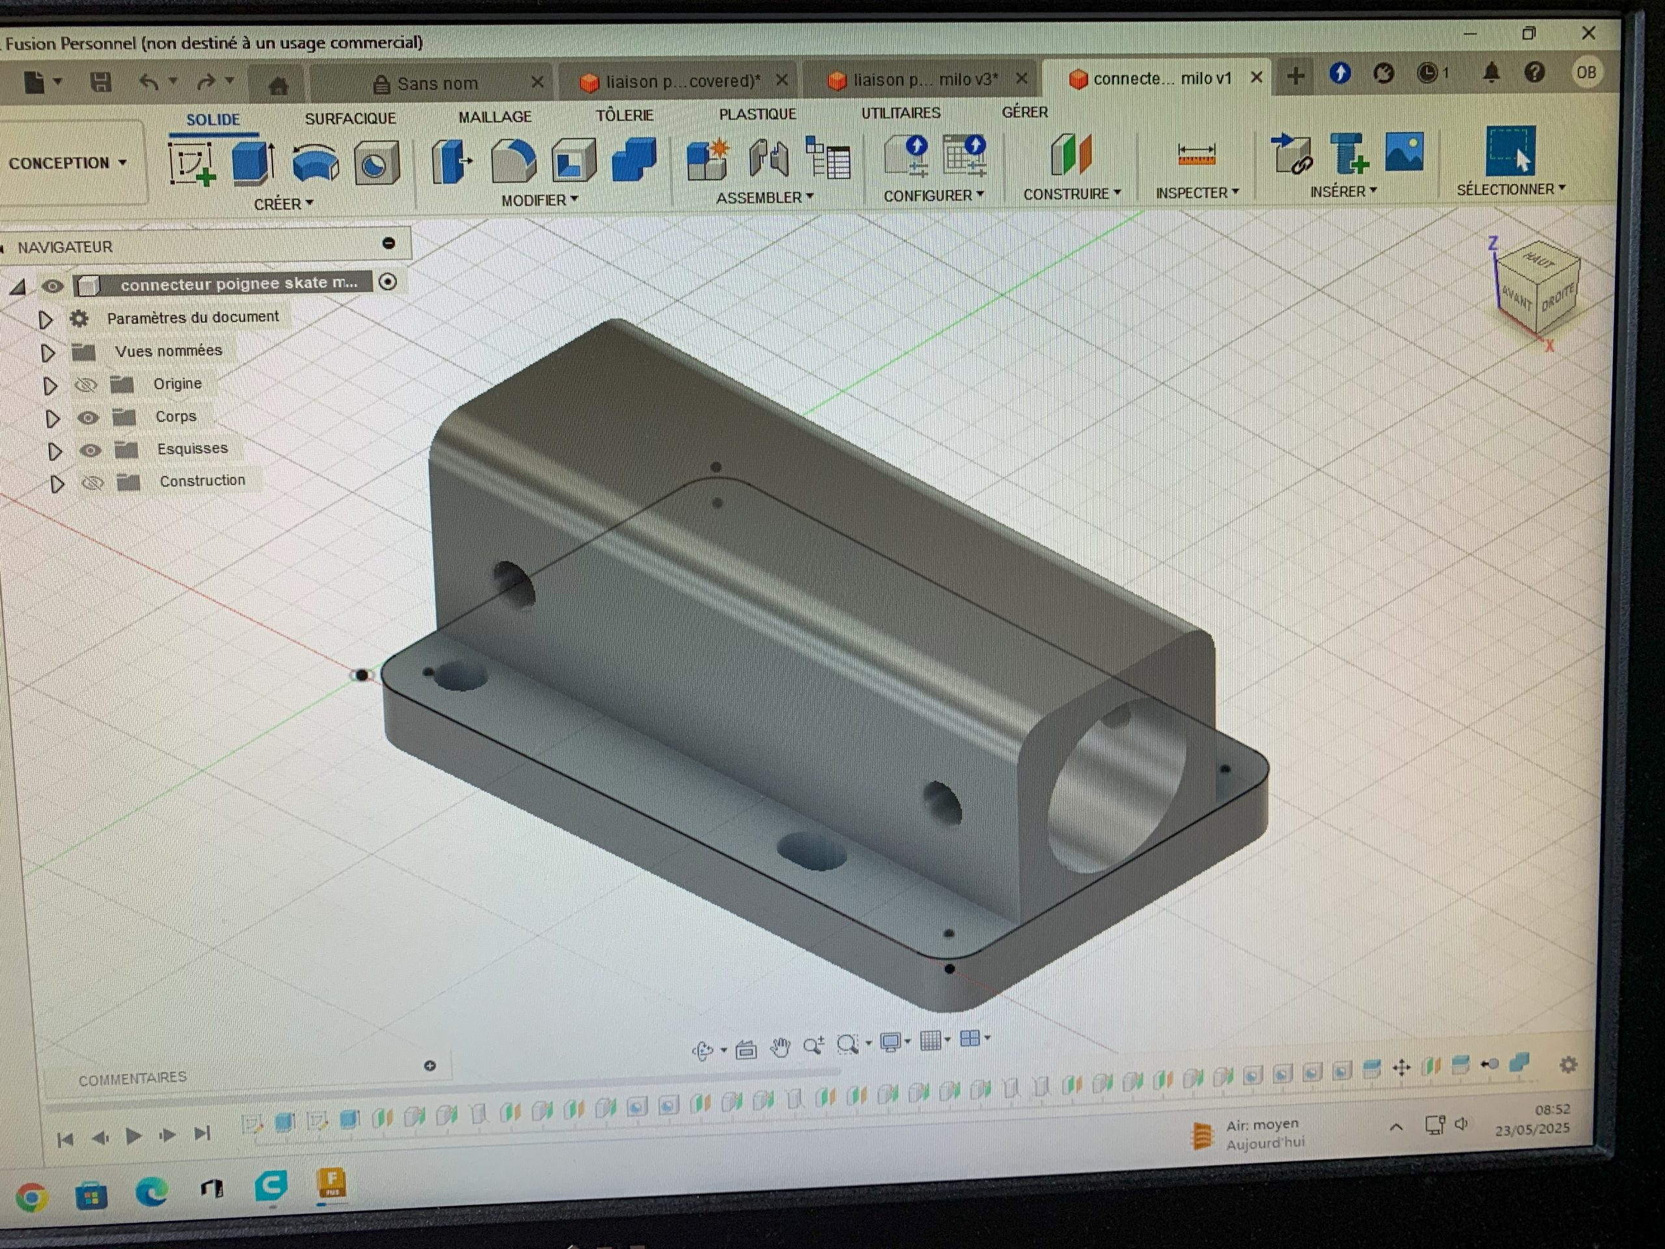The image size is (1665, 1249).
Task: Toggle the Esquisses folder eye icon
Action: (90, 451)
